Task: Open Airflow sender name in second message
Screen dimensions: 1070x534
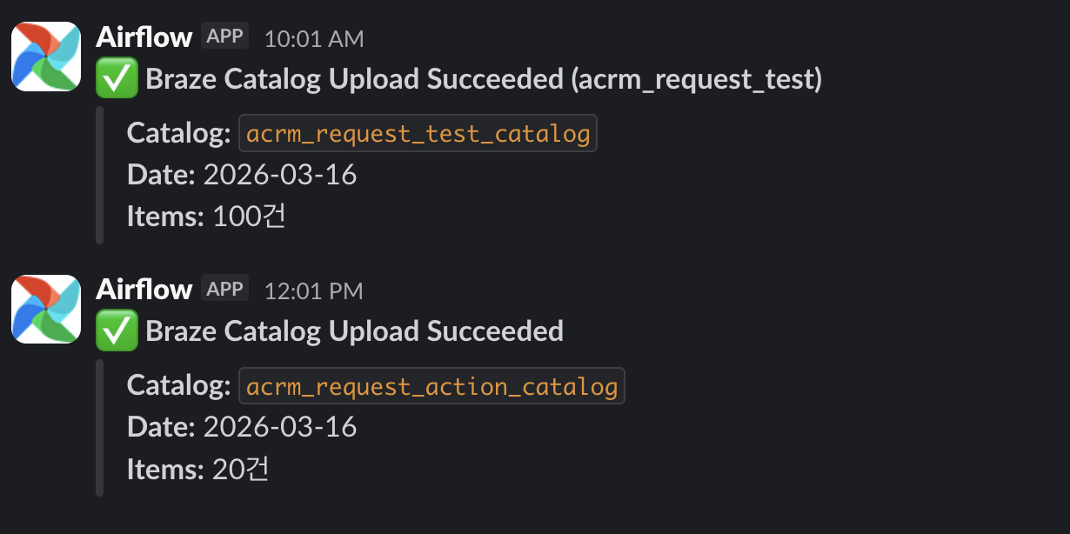Action: [144, 290]
